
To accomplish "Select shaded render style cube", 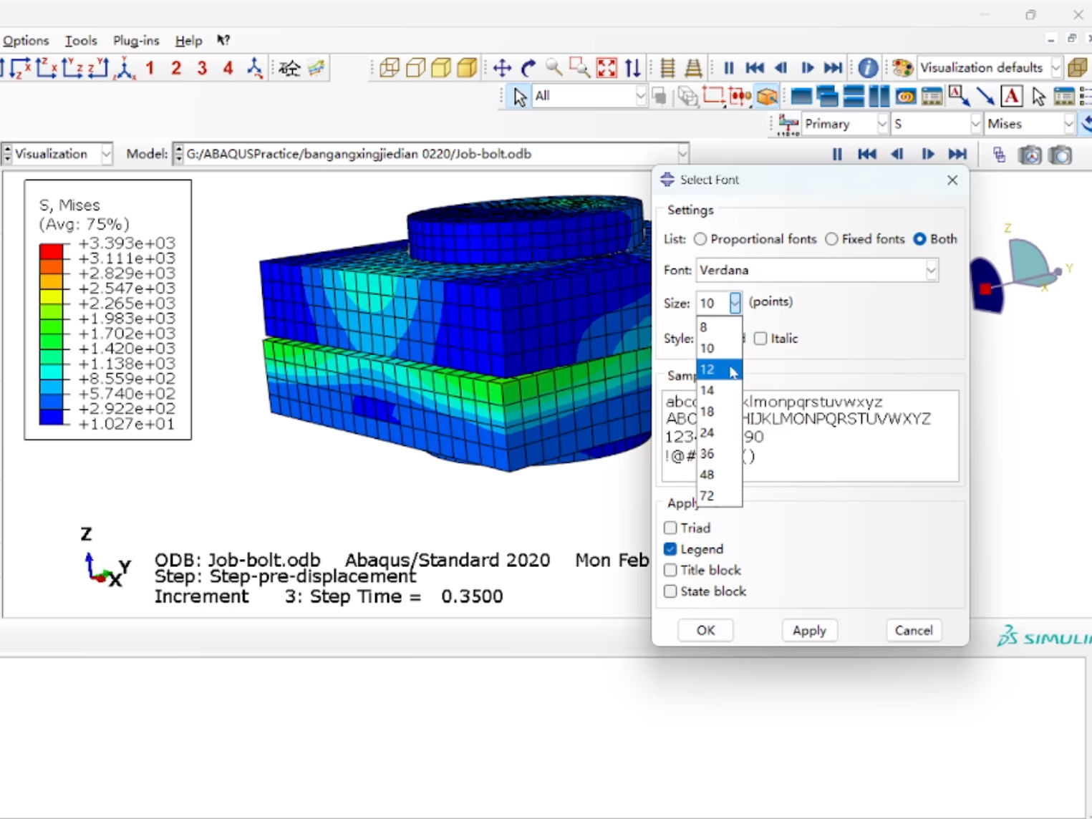I will [467, 68].
